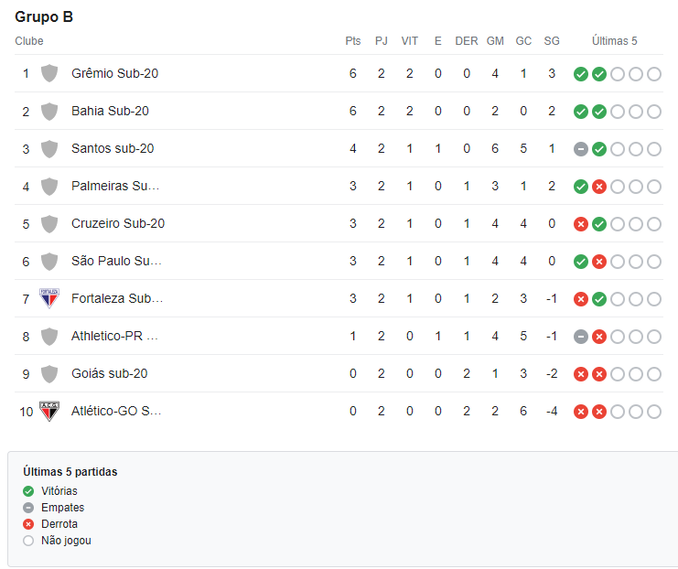The image size is (678, 569).
Task: Open Santos sub-20 team link
Action: (113, 148)
